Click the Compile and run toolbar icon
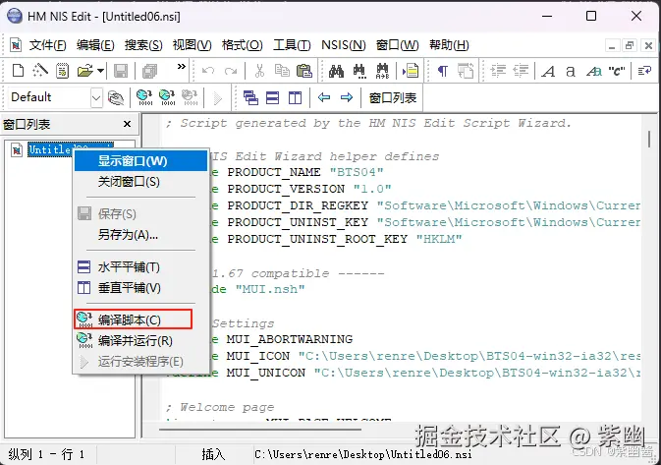The height and width of the screenshot is (465, 661). coord(167,97)
